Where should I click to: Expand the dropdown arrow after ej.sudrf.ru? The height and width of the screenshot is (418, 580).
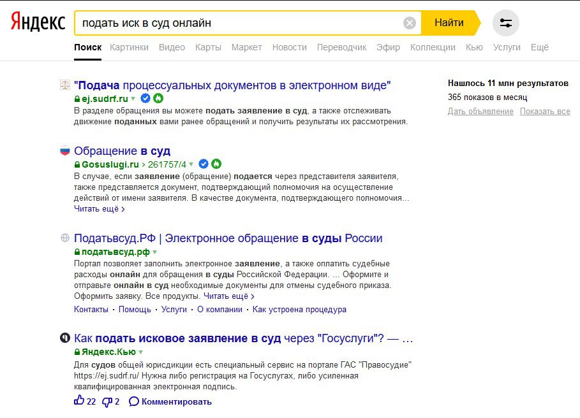coord(133,99)
